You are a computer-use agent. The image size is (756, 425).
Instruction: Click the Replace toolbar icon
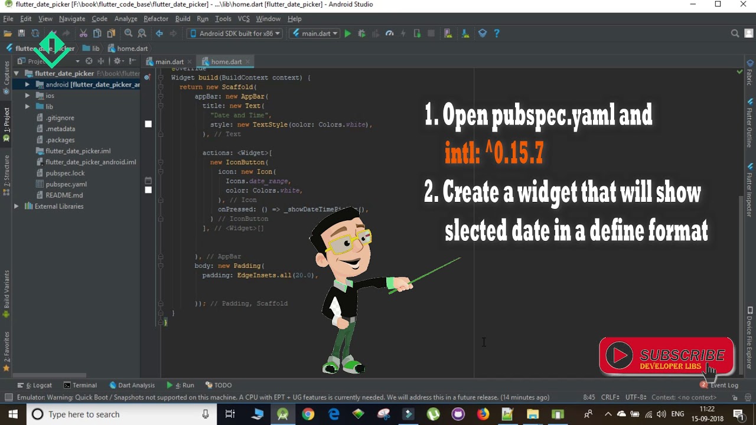142,34
